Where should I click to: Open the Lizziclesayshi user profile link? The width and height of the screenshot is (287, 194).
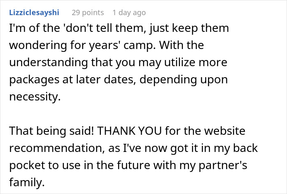click(x=34, y=13)
